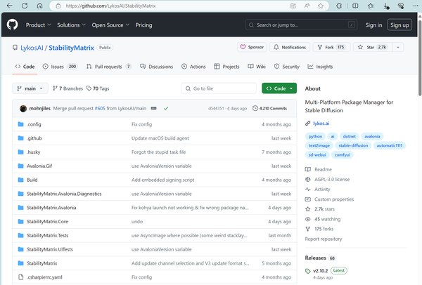View the 7 Branches link
The height and width of the screenshot is (285, 422).
(68, 88)
